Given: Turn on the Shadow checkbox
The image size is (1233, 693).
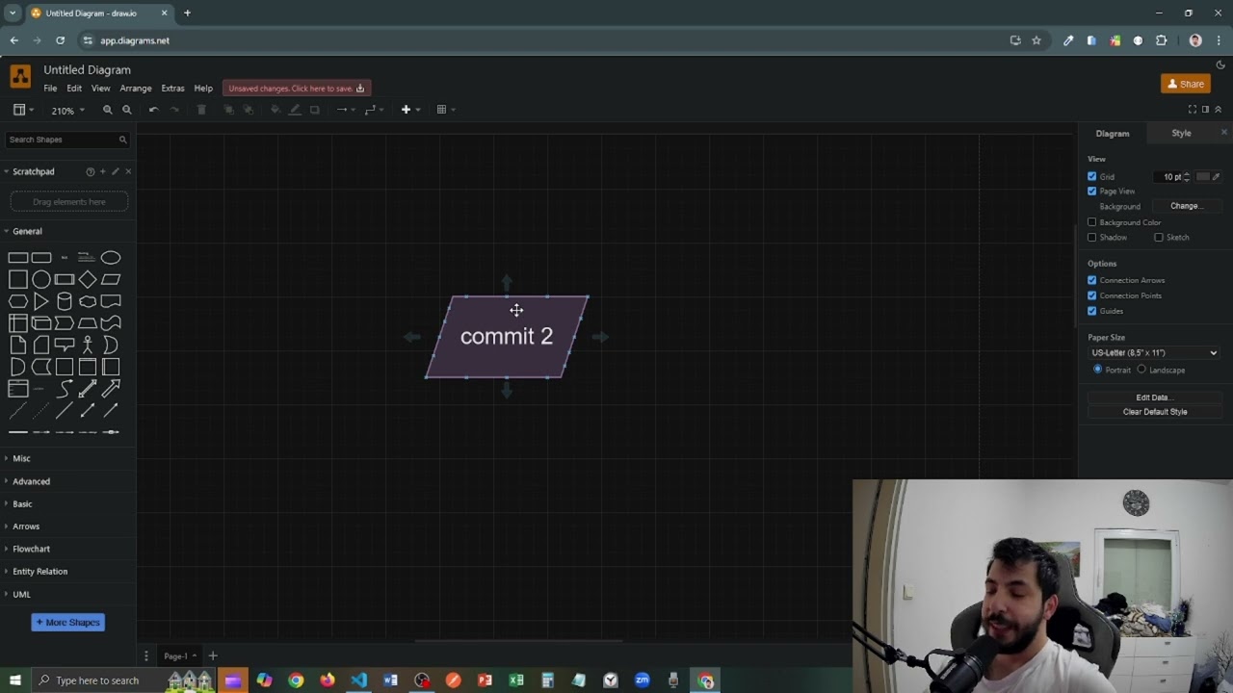Looking at the screenshot, I should 1092,237.
